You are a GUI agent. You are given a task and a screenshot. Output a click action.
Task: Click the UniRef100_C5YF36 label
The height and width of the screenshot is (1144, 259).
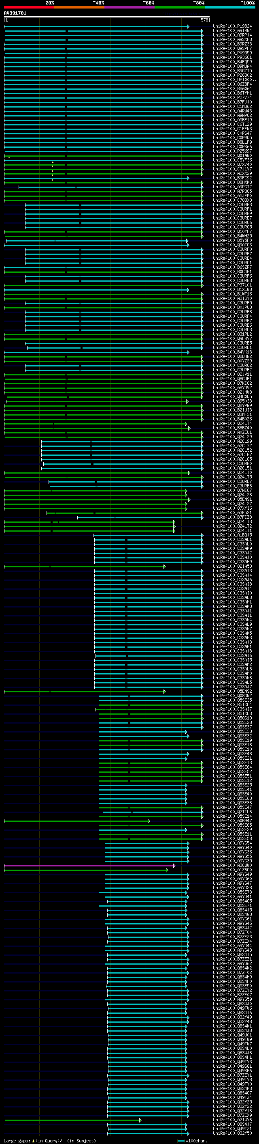point(232,160)
